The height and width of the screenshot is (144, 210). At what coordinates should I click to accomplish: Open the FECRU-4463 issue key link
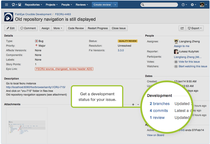tap(63, 14)
